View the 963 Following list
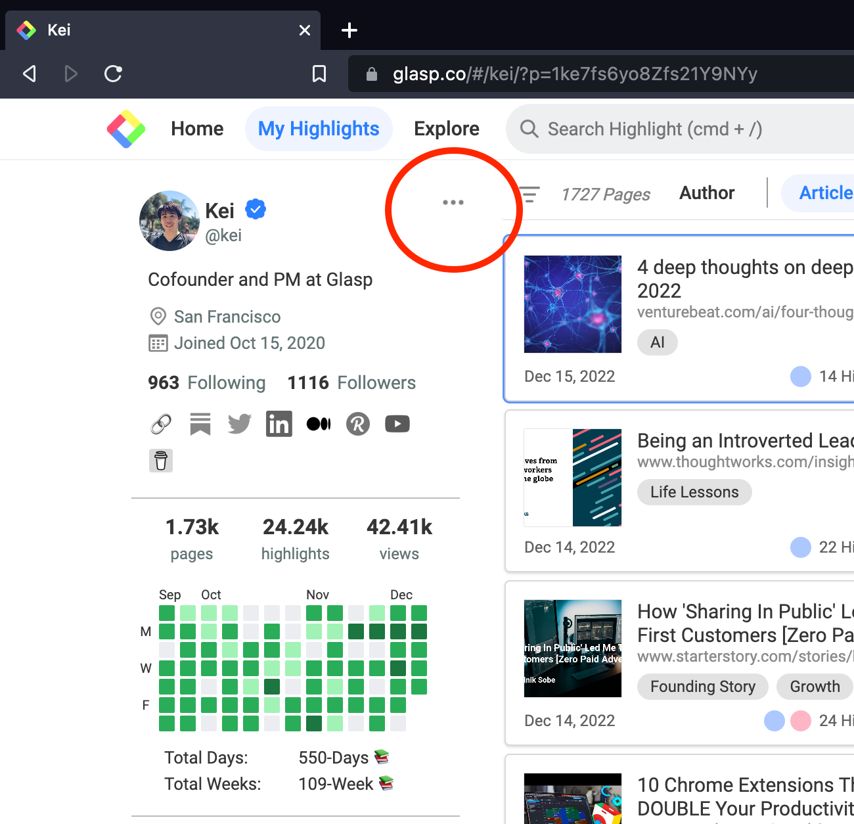Viewport: 854px width, 824px height. click(207, 382)
